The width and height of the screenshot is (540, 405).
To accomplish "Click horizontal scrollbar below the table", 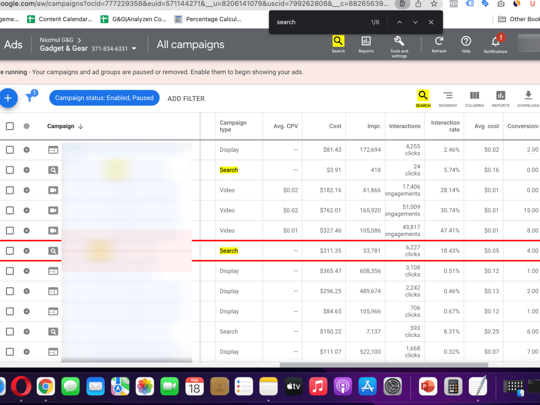I will 383,365.
